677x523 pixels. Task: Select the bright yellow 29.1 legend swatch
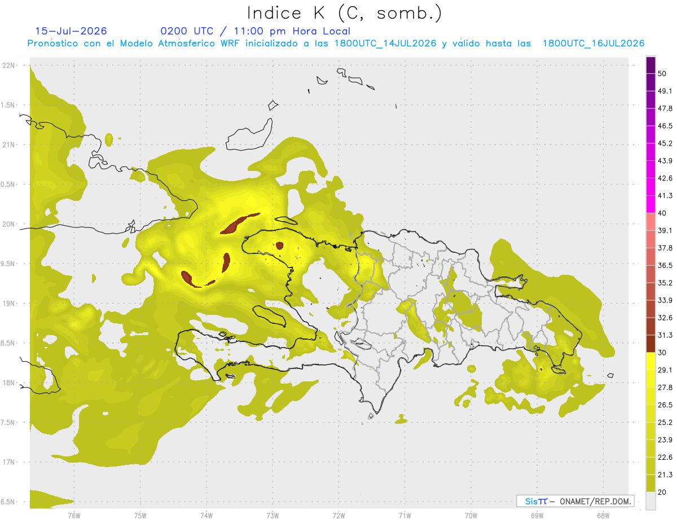[x=650, y=361]
